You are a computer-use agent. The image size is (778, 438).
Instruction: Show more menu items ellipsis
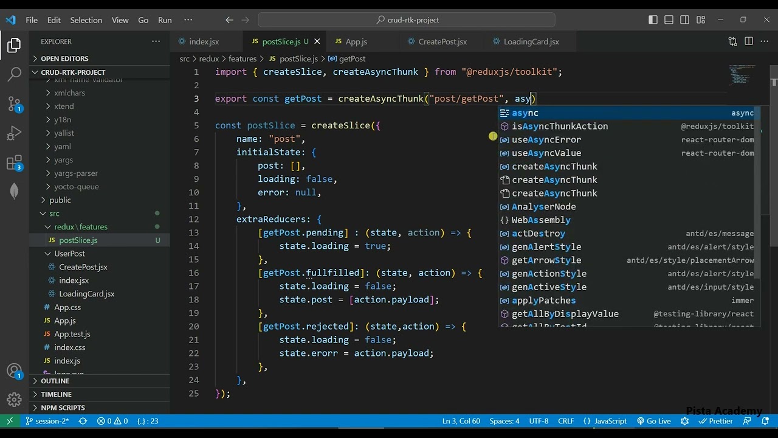tap(188, 20)
